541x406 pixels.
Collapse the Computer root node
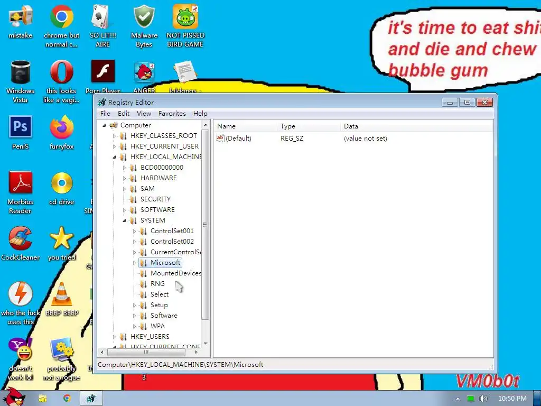click(104, 125)
